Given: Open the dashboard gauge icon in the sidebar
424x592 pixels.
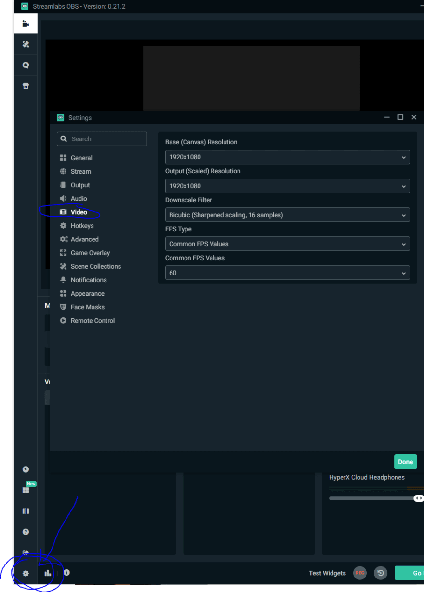Looking at the screenshot, I should pyautogui.click(x=26, y=469).
